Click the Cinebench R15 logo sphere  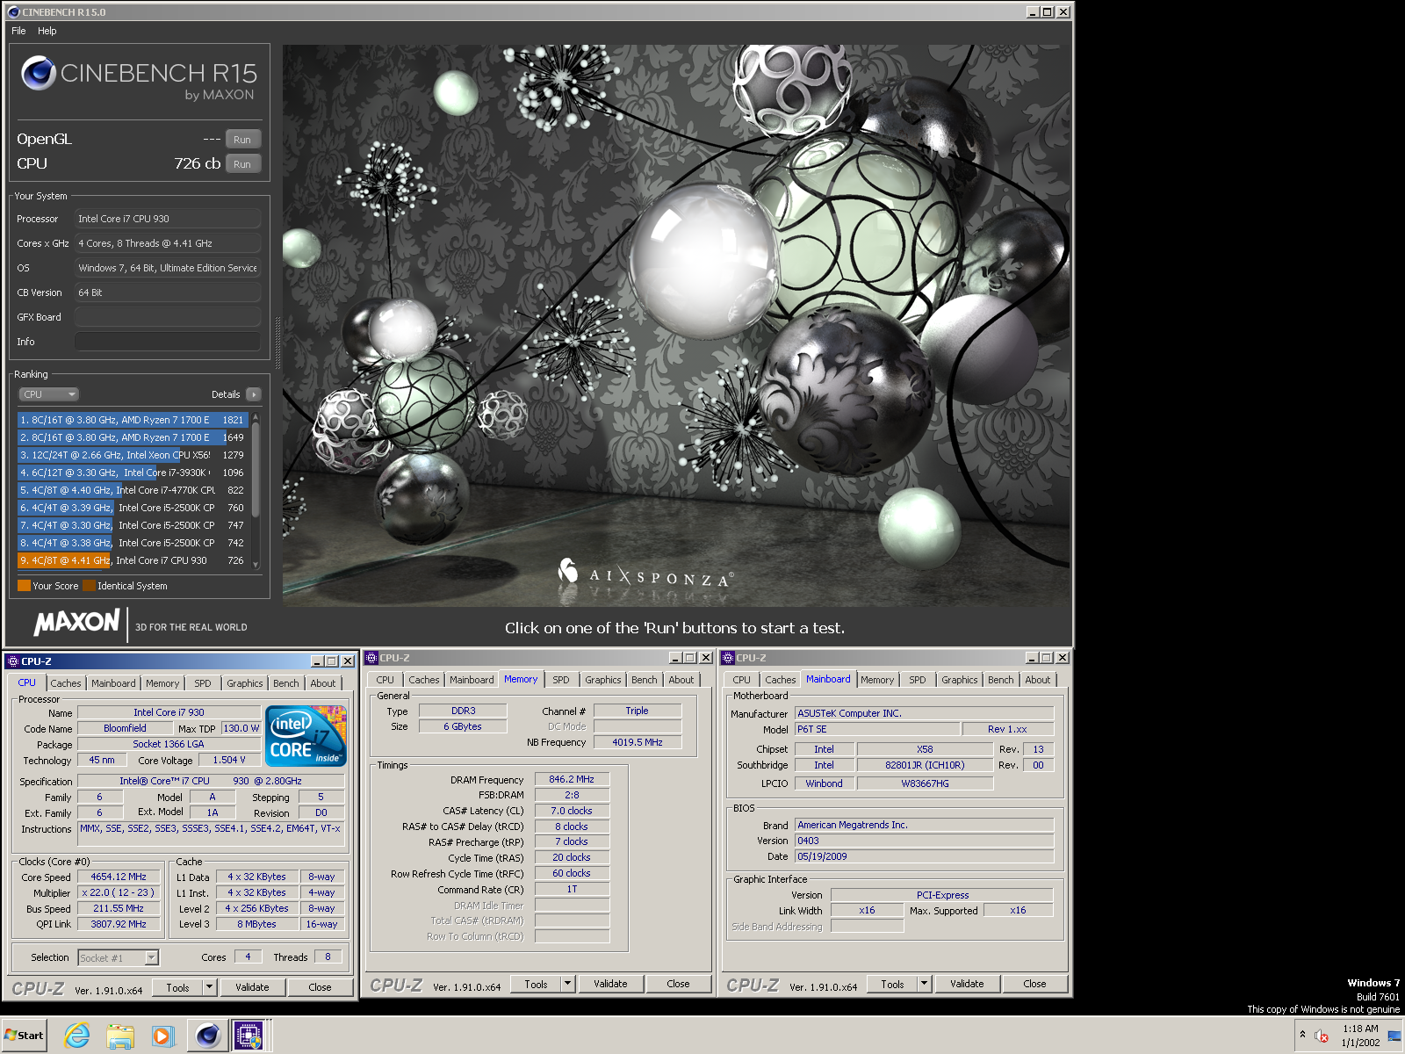coord(39,74)
